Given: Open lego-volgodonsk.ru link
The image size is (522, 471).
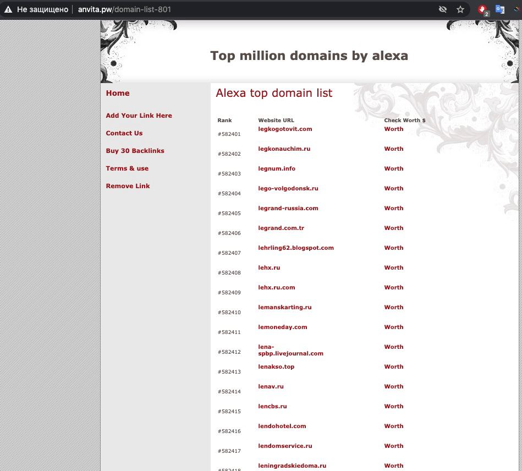Looking at the screenshot, I should pos(288,189).
